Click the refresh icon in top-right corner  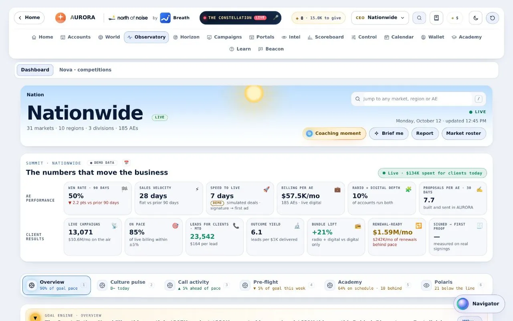[493, 18]
